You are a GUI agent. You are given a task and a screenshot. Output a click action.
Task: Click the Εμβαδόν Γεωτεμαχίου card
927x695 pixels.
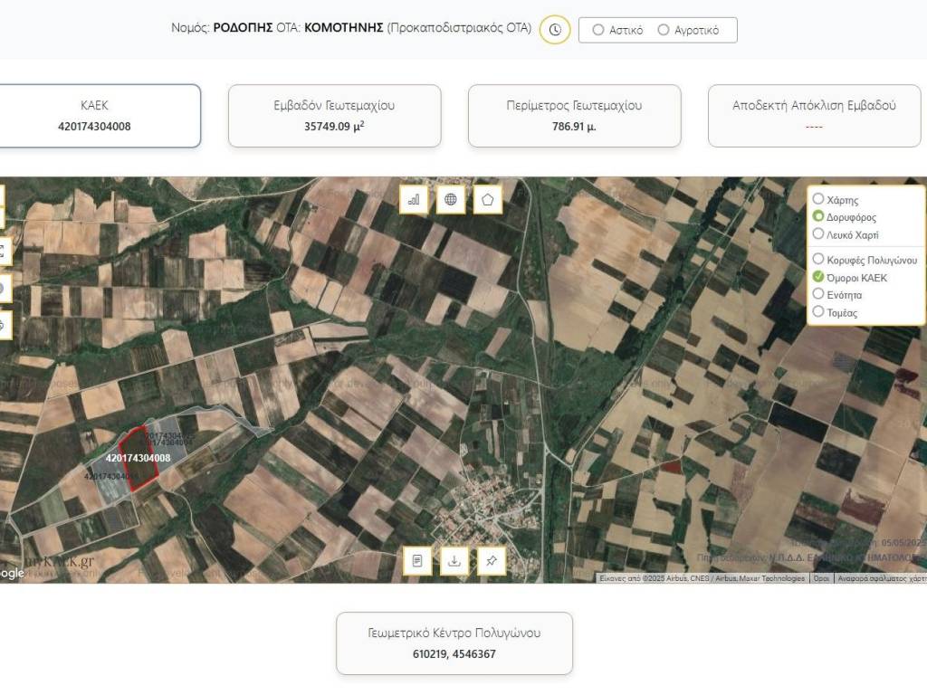(x=334, y=116)
